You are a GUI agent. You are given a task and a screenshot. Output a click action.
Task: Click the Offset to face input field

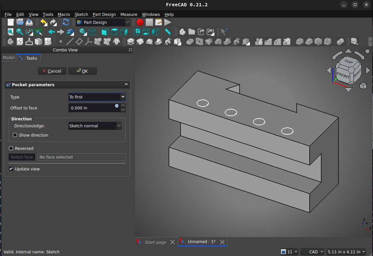click(94, 108)
